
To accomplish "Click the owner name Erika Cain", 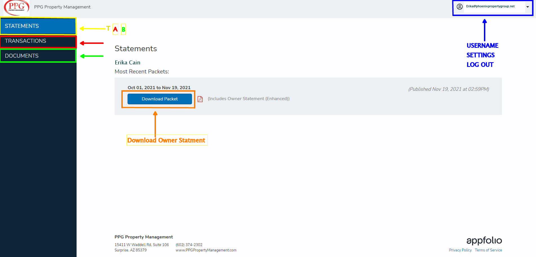I will 128,62.
